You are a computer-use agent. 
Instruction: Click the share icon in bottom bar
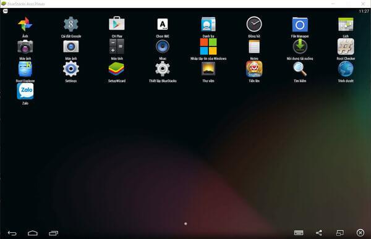319,233
